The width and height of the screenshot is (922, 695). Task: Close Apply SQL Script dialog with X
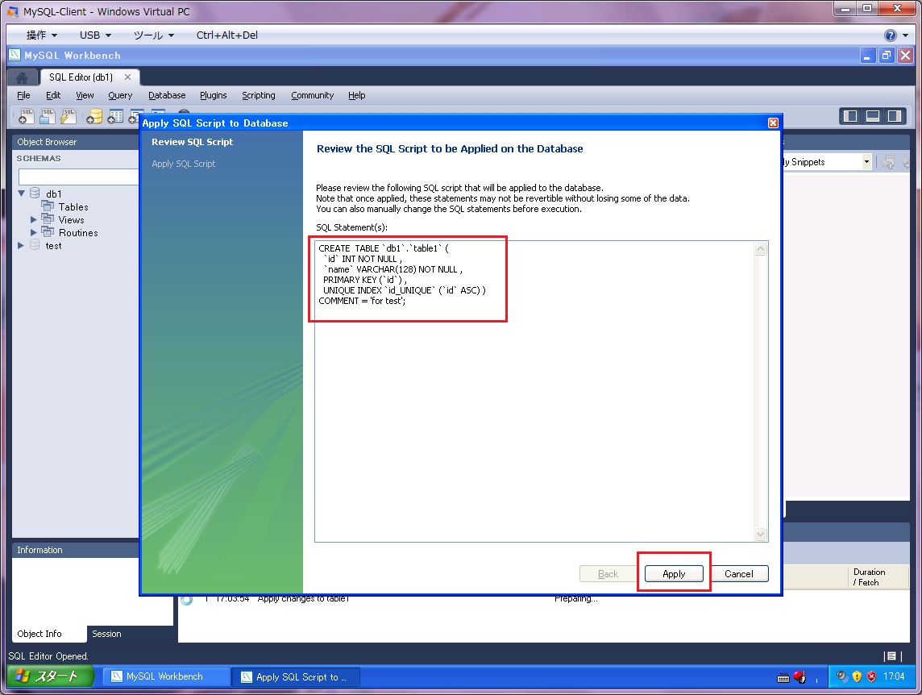pyautogui.click(x=773, y=123)
